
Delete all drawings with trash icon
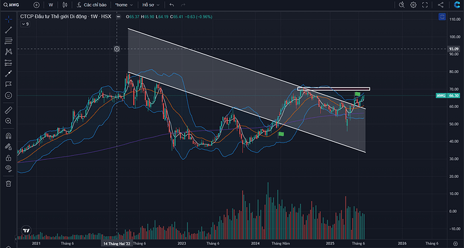click(8, 183)
